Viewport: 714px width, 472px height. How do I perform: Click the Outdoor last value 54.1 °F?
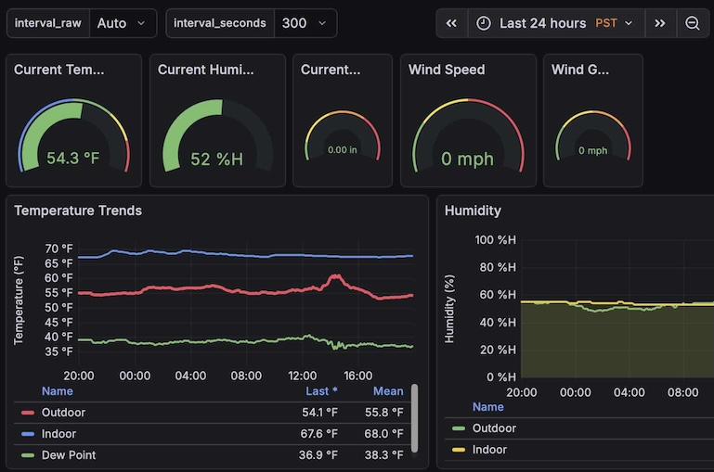coord(319,413)
